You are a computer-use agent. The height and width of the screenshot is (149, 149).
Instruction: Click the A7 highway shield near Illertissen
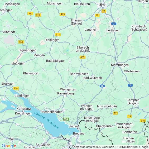click(114, 24)
